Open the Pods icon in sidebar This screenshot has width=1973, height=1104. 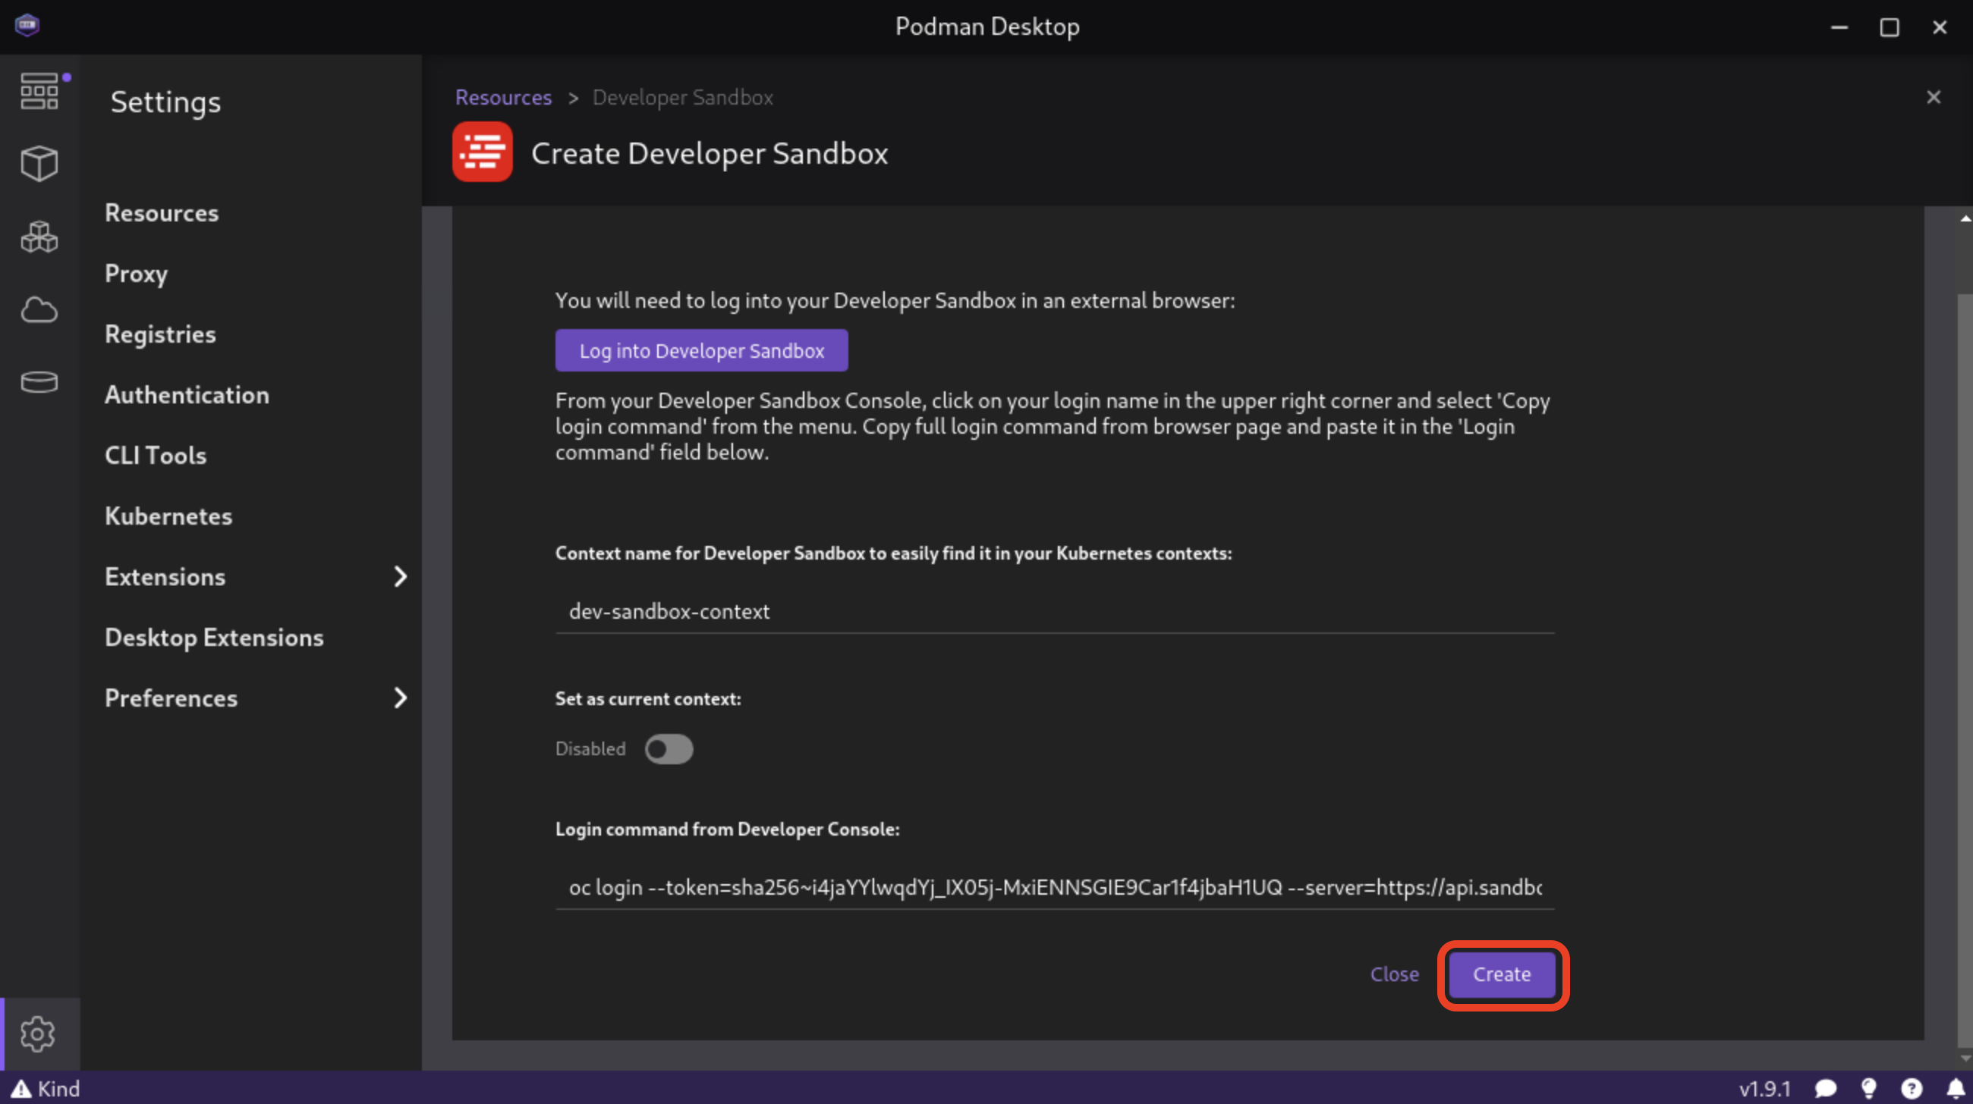tap(39, 237)
